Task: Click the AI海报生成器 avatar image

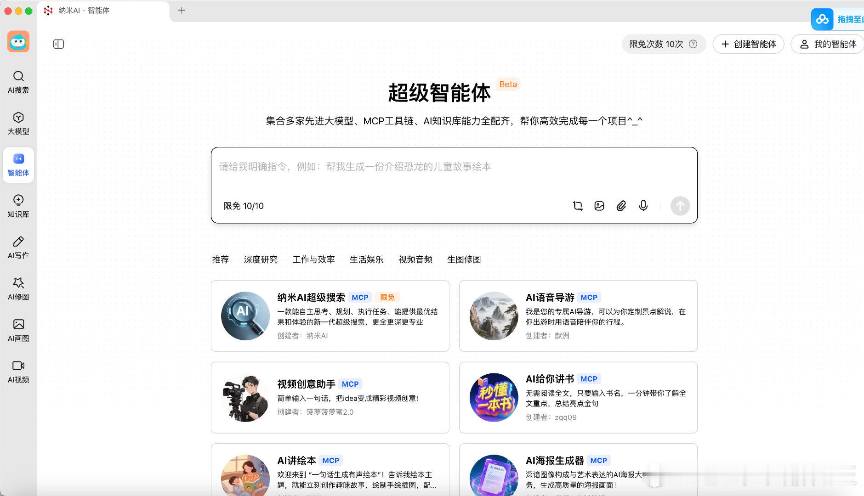Action: [494, 475]
